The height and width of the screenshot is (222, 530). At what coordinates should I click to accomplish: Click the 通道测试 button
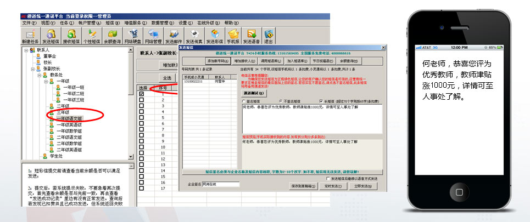click(254, 93)
